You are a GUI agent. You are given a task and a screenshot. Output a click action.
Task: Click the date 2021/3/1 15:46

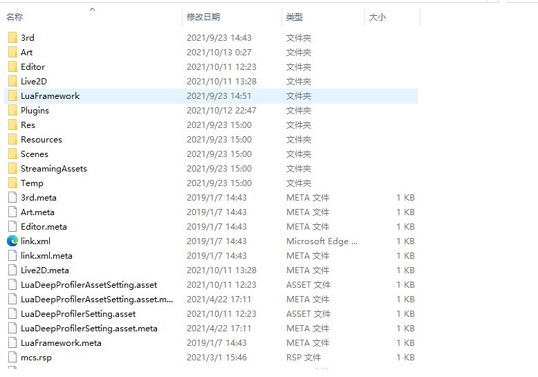[216, 357]
